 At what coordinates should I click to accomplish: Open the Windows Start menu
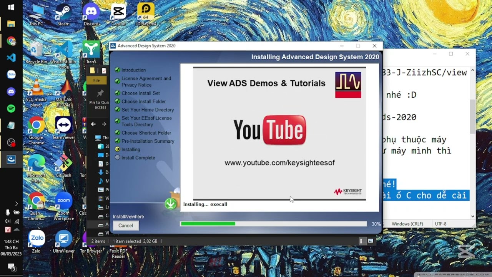pos(11,7)
